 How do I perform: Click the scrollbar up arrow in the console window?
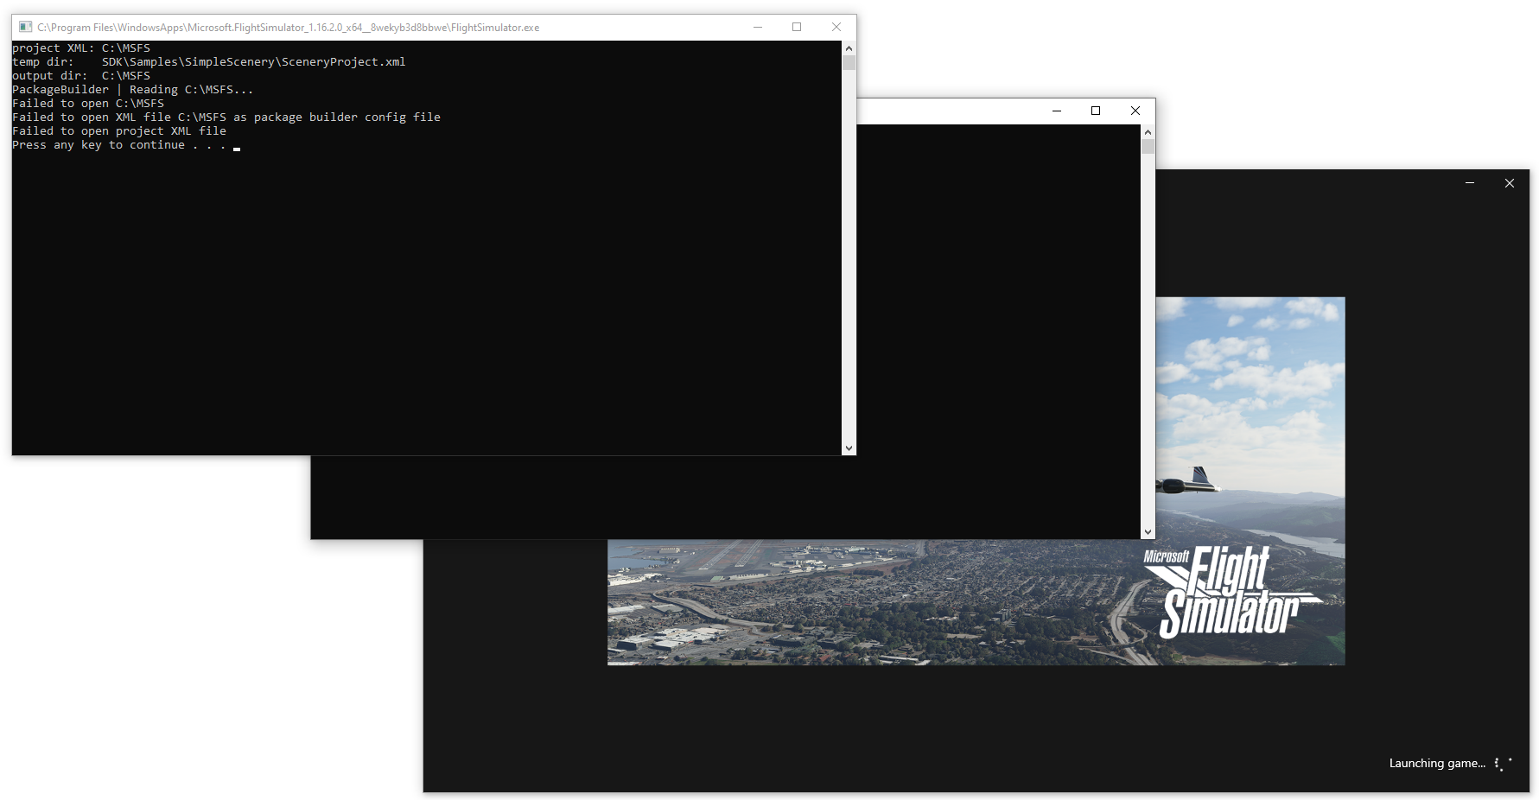click(x=849, y=48)
